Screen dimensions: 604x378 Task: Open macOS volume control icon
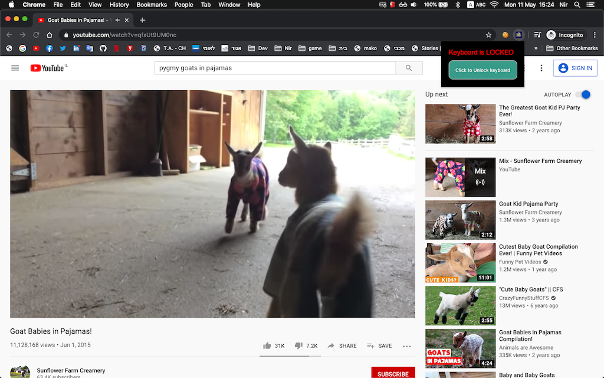coord(413,5)
